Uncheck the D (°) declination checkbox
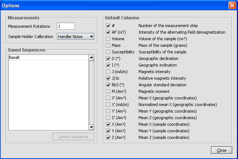 pyautogui.click(x=108, y=58)
